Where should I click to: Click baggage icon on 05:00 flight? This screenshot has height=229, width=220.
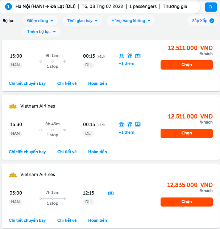(111, 193)
